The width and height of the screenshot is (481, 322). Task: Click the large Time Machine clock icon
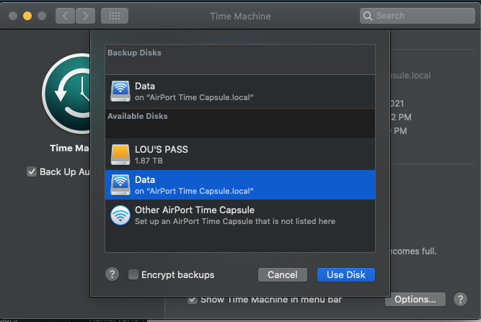click(69, 91)
